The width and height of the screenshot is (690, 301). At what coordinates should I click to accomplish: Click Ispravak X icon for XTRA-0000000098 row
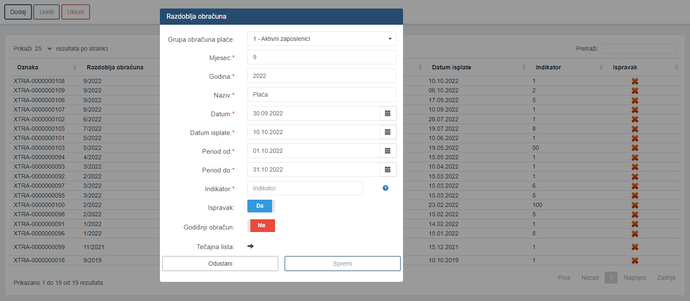point(635,214)
